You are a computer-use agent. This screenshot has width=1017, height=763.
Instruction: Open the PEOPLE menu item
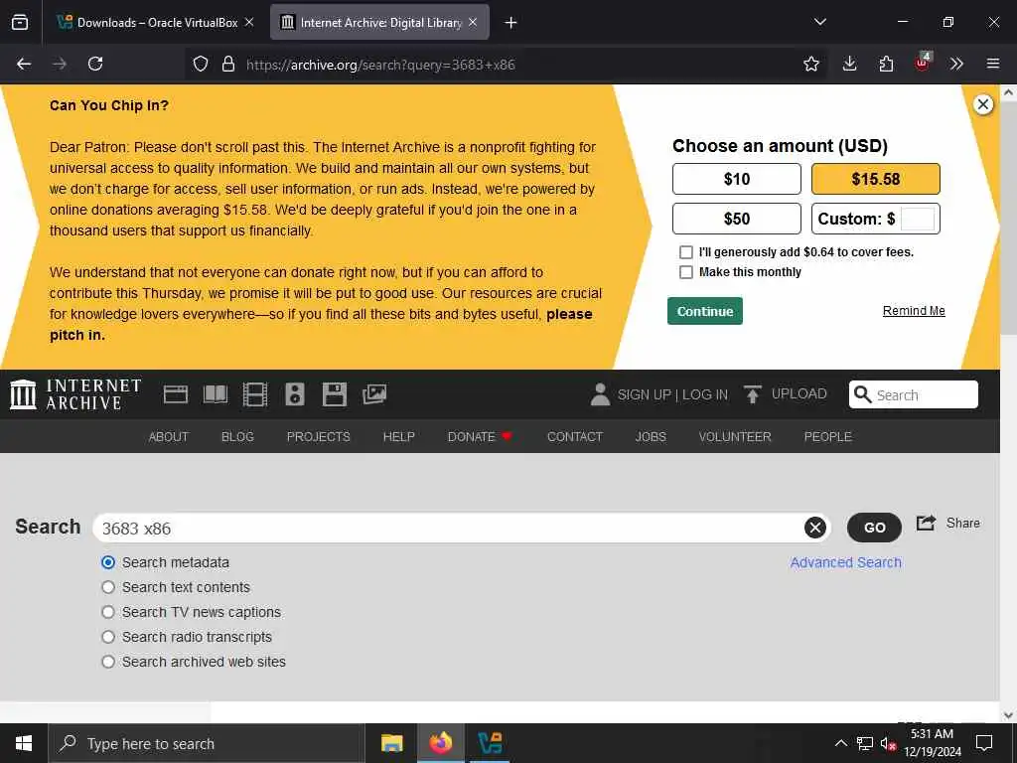pyautogui.click(x=827, y=437)
